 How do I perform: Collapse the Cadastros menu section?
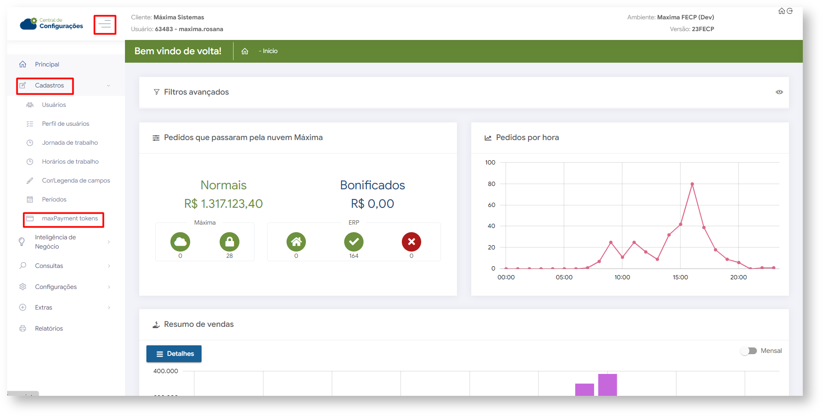click(49, 85)
